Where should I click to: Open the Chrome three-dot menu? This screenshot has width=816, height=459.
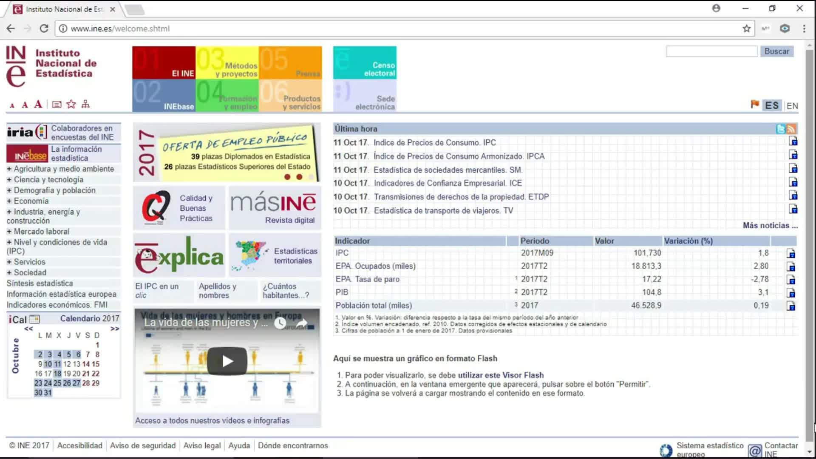click(x=804, y=28)
